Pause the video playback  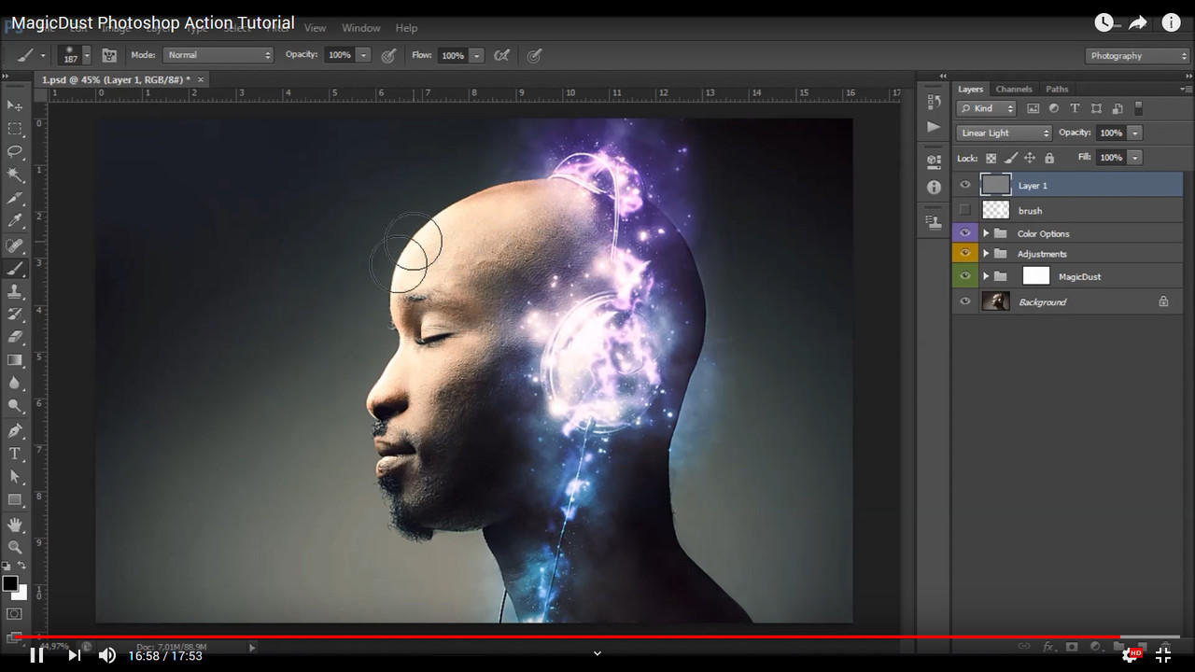pyautogui.click(x=36, y=655)
